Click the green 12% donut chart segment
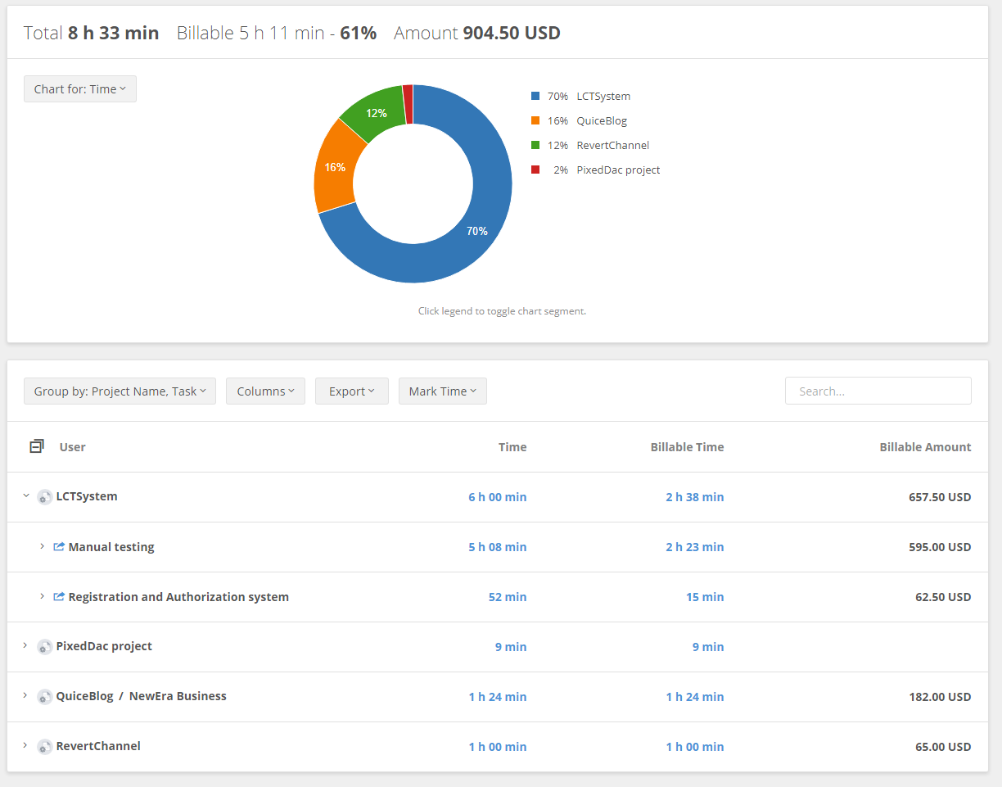The height and width of the screenshot is (787, 1002). point(377,113)
